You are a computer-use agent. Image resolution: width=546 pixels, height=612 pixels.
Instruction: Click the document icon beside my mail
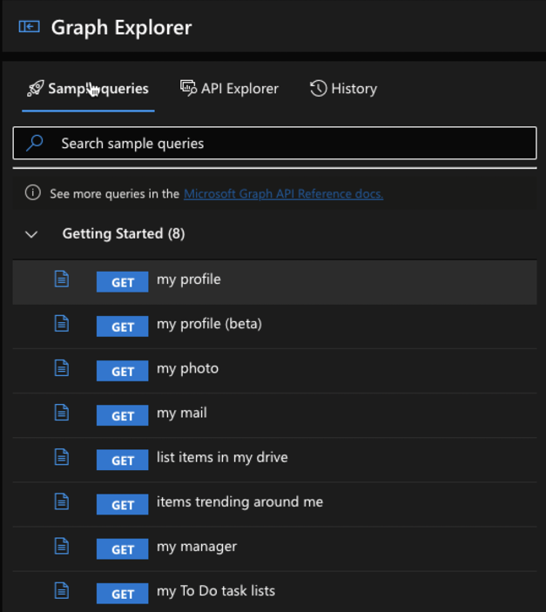pyautogui.click(x=62, y=413)
